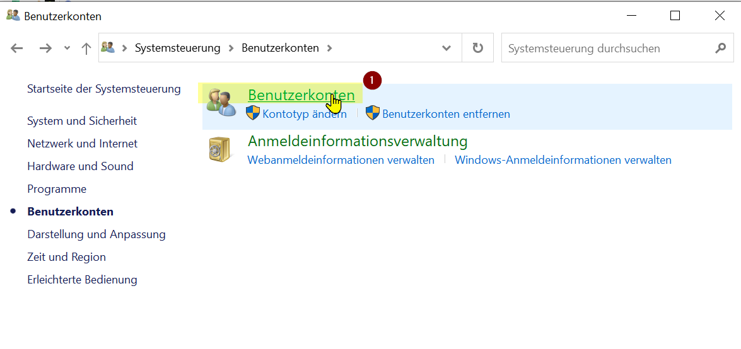Open recent locations dropdown arrow

[67, 49]
